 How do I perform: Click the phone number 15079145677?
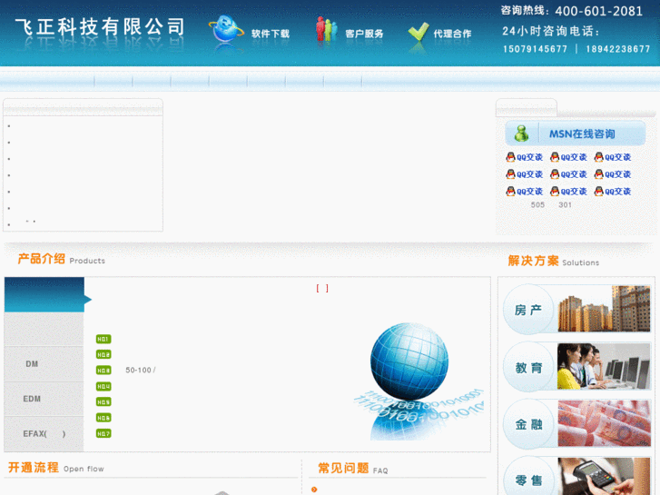(x=535, y=49)
